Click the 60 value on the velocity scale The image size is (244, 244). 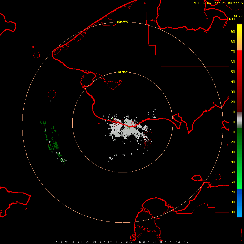(233, 62)
